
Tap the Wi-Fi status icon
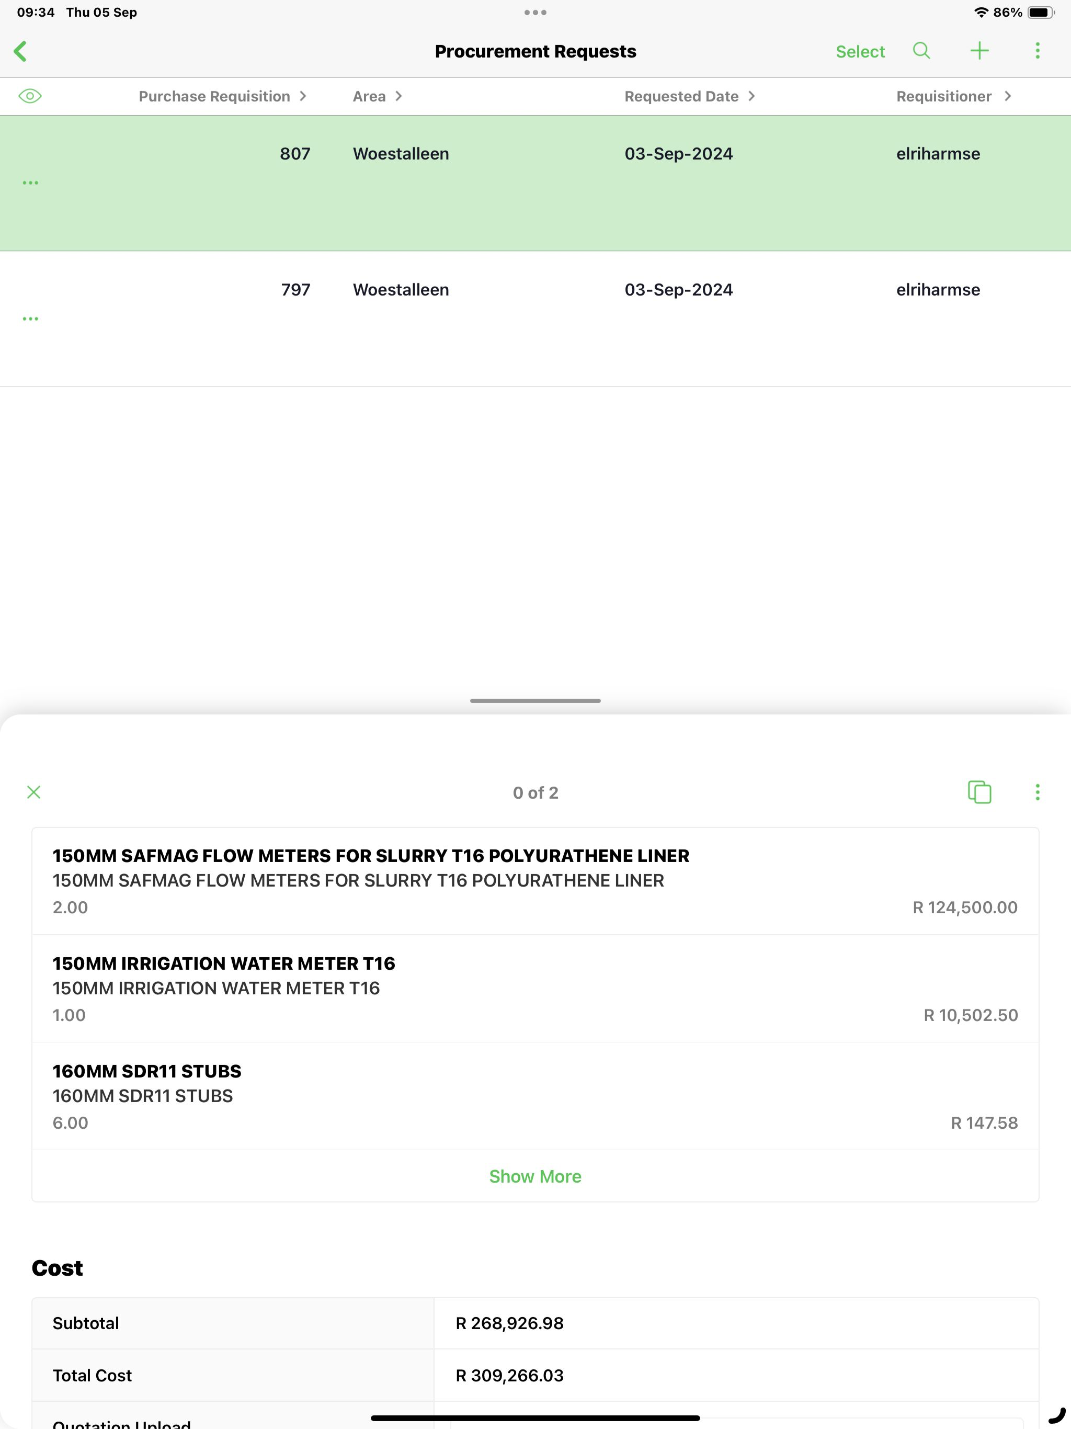981,12
